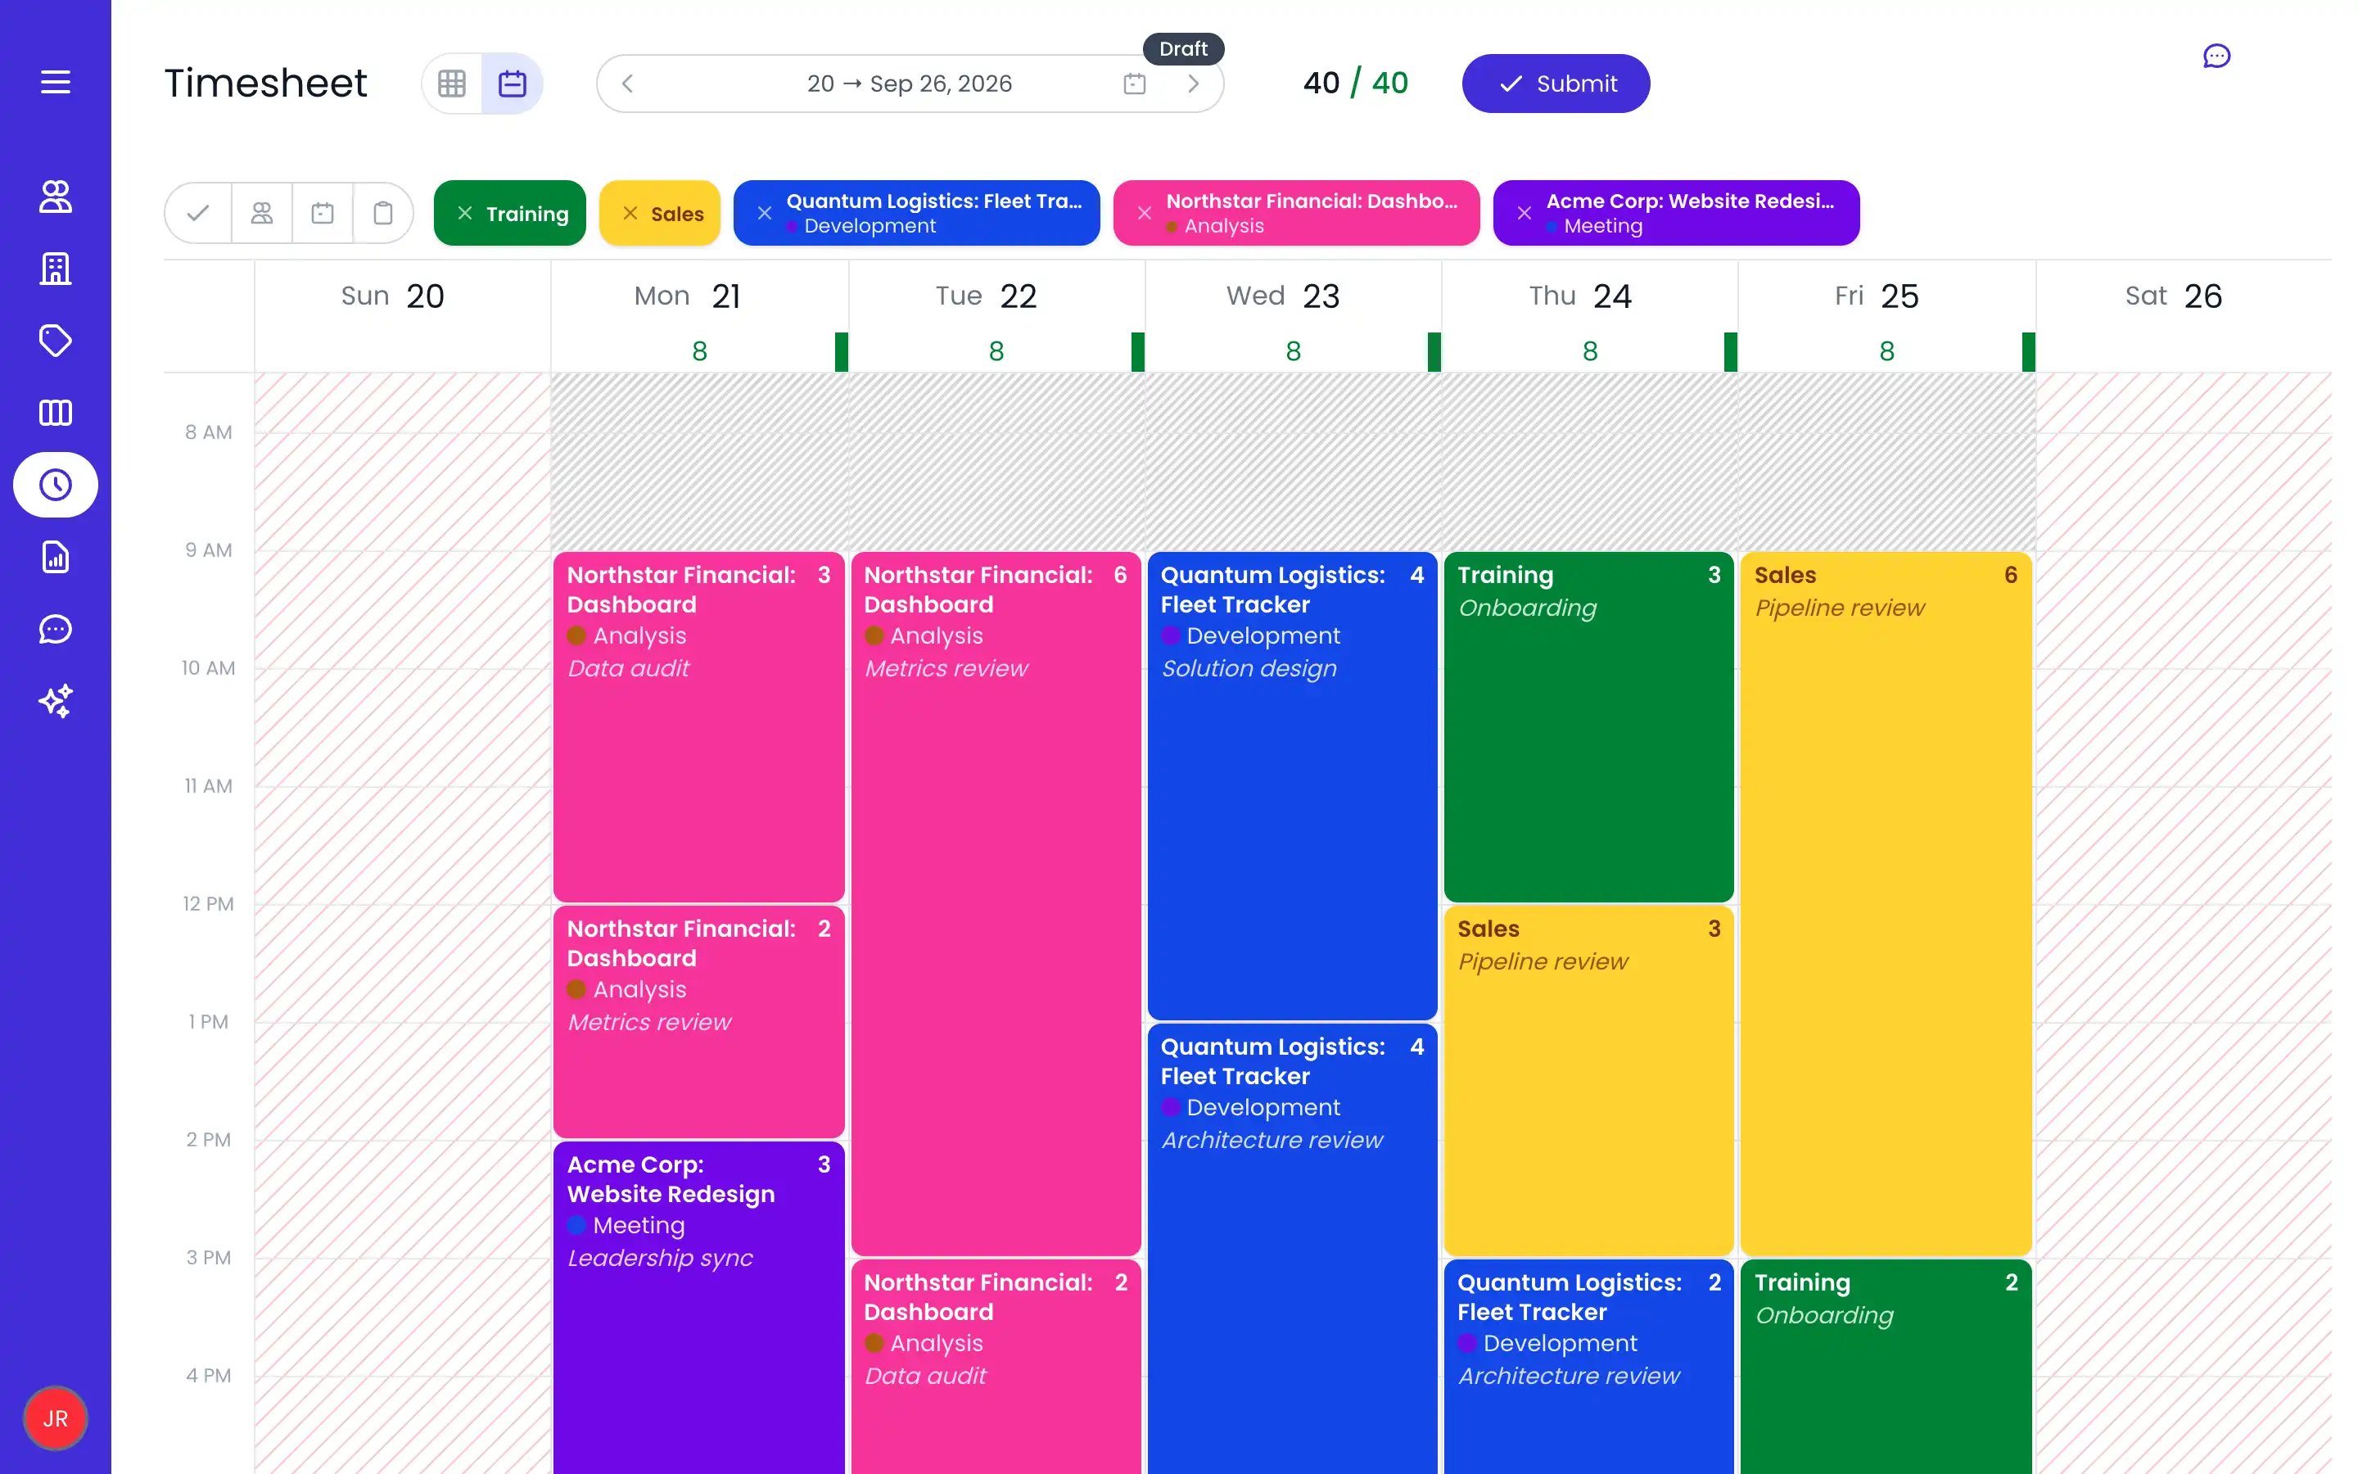Open the report chart icon in sidebar
The width and height of the screenshot is (2358, 1474).
(x=56, y=557)
